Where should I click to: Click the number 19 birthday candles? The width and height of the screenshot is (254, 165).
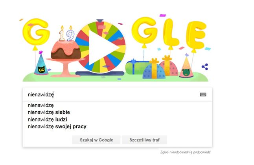point(66,33)
